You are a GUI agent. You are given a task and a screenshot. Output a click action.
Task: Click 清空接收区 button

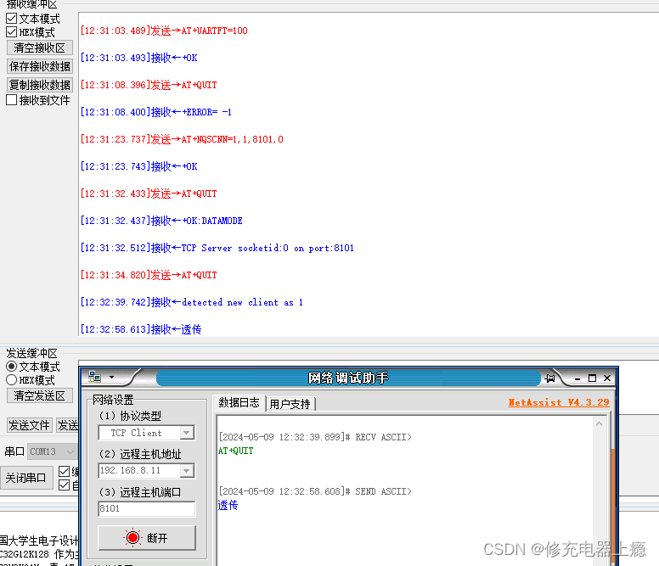[x=40, y=48]
